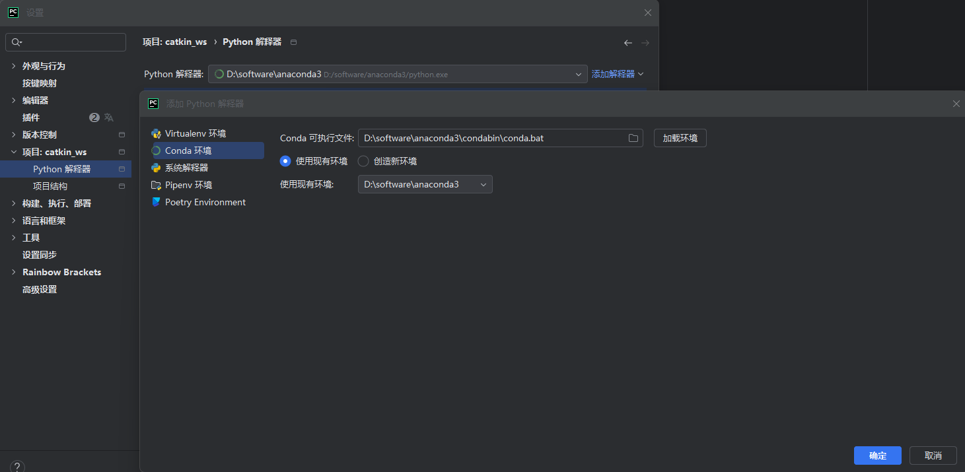The image size is (965, 472).
Task: Select Pipenv 环境 from the list
Action: coord(188,185)
